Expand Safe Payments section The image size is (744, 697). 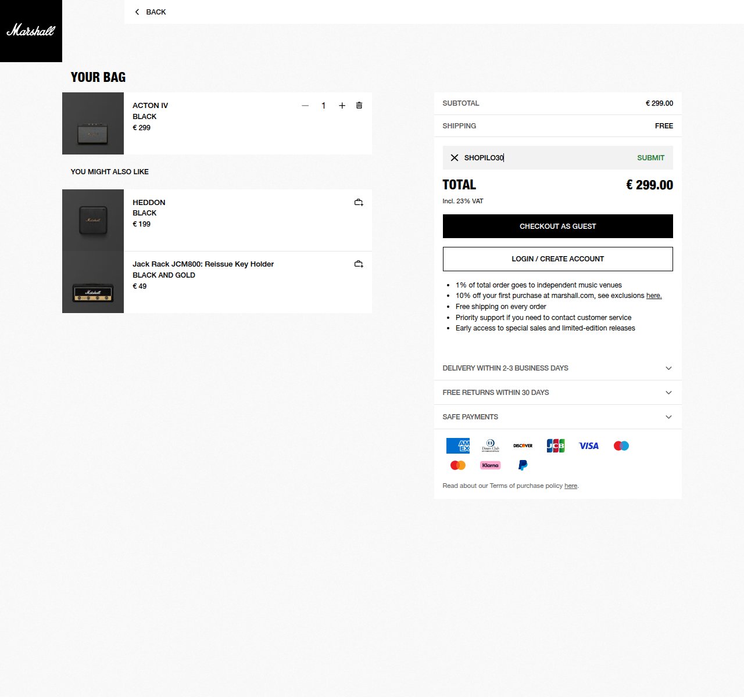pos(558,417)
